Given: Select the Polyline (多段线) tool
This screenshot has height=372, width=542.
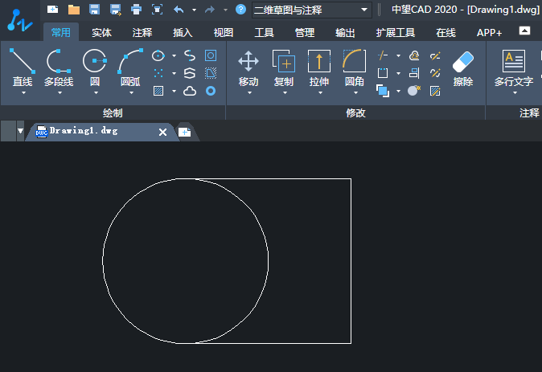Looking at the screenshot, I should coord(59,67).
